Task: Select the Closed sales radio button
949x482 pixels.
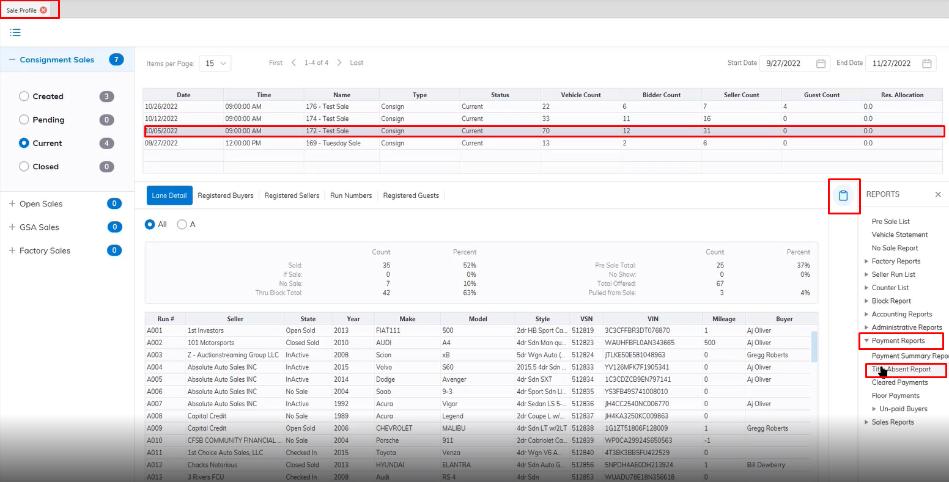Action: [24, 167]
